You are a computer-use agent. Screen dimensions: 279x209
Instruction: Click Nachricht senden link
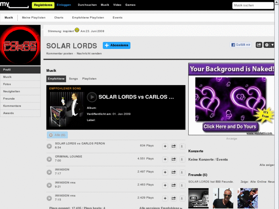89,54
